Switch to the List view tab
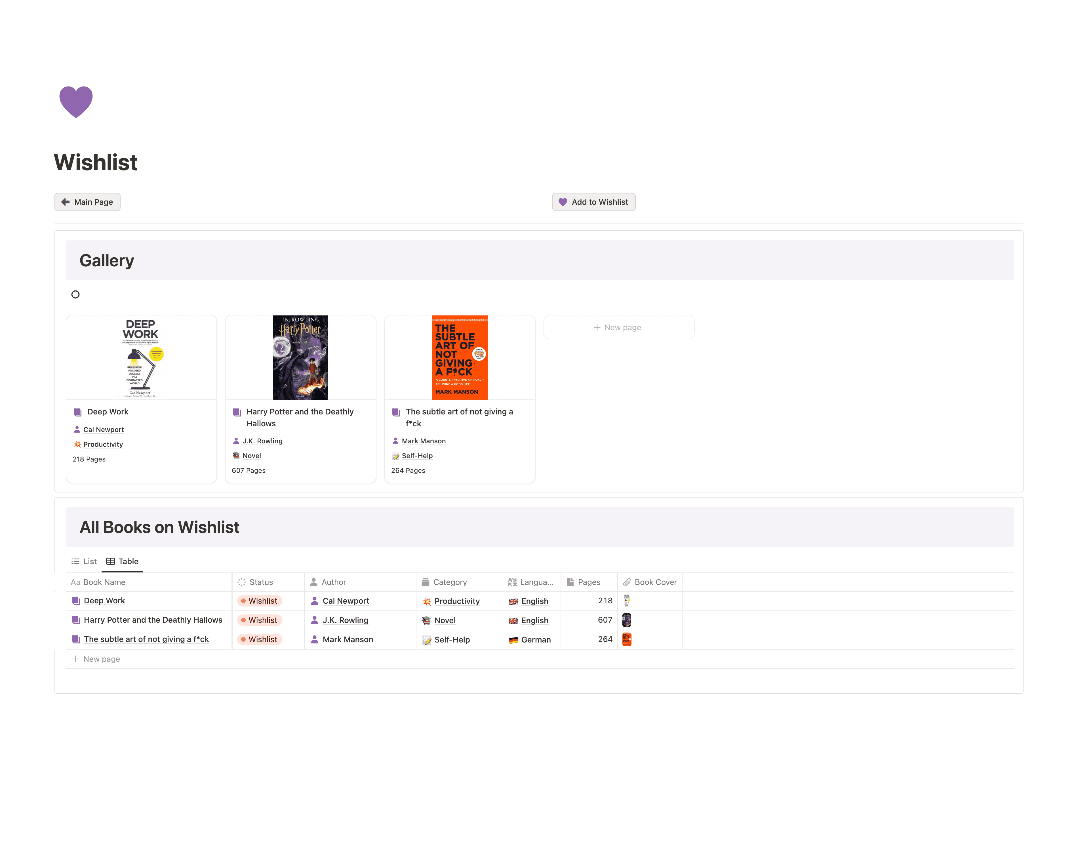The image size is (1078, 851). coord(84,562)
